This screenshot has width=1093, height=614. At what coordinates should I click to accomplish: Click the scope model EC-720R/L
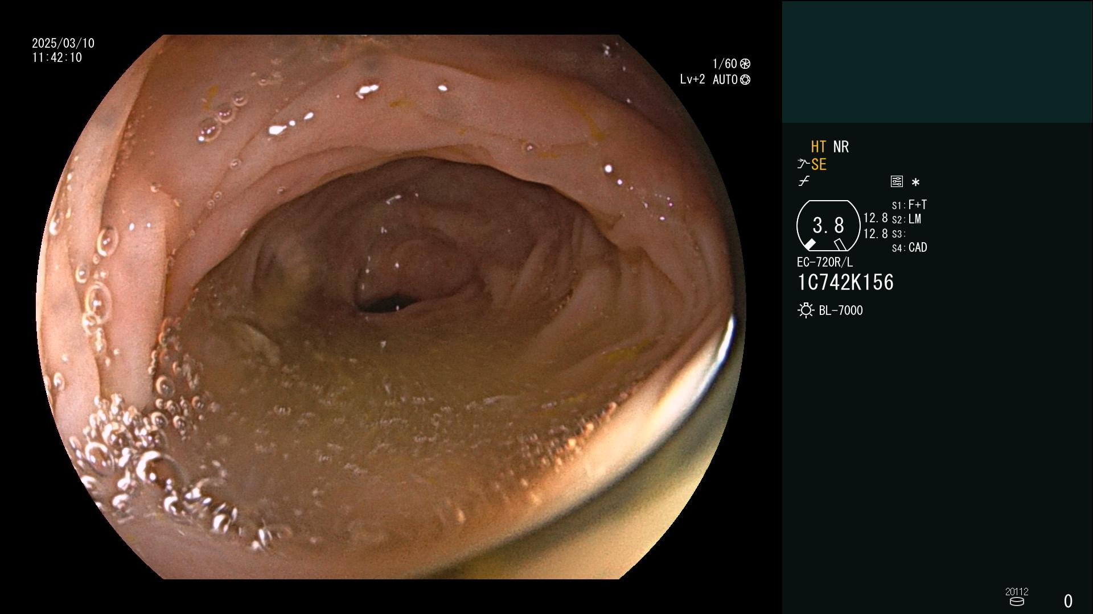pos(825,263)
